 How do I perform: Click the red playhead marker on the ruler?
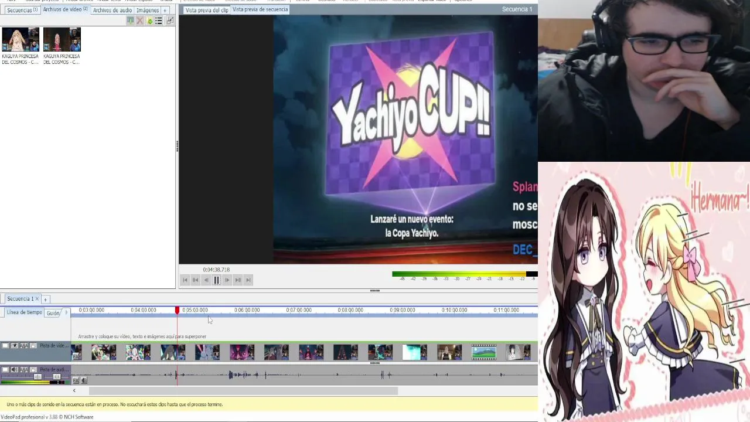tap(177, 310)
